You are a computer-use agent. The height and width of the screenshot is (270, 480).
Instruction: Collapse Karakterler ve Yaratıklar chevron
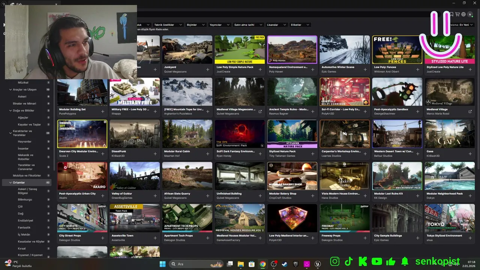pos(10,133)
